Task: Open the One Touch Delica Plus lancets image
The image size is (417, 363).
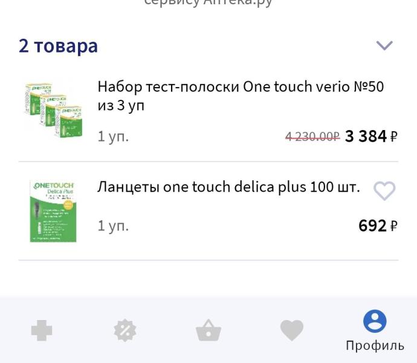Action: click(x=53, y=211)
